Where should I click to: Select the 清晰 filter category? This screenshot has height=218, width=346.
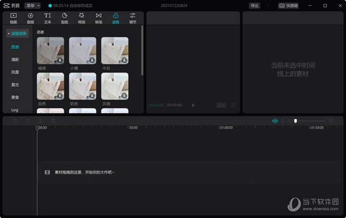click(x=15, y=59)
